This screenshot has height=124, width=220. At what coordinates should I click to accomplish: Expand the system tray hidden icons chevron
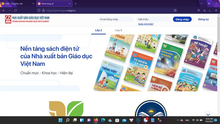[178, 120]
